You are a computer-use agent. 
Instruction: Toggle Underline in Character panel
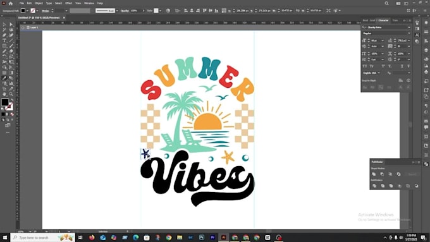click(402, 66)
